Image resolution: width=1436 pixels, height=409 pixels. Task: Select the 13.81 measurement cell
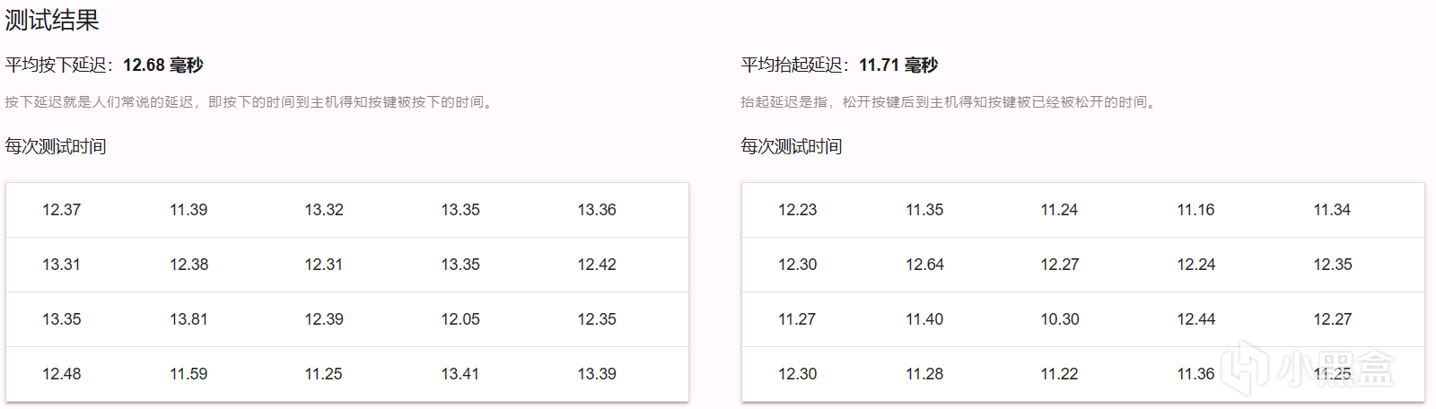[188, 319]
